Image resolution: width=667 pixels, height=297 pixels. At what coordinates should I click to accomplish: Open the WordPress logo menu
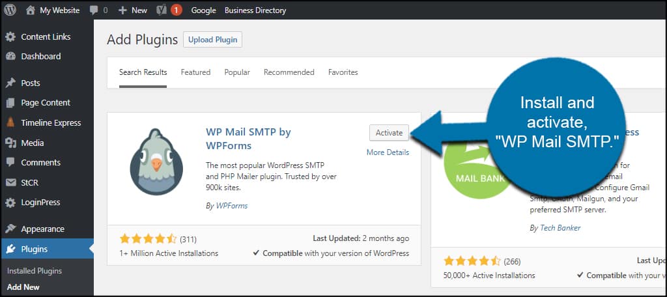[10, 10]
